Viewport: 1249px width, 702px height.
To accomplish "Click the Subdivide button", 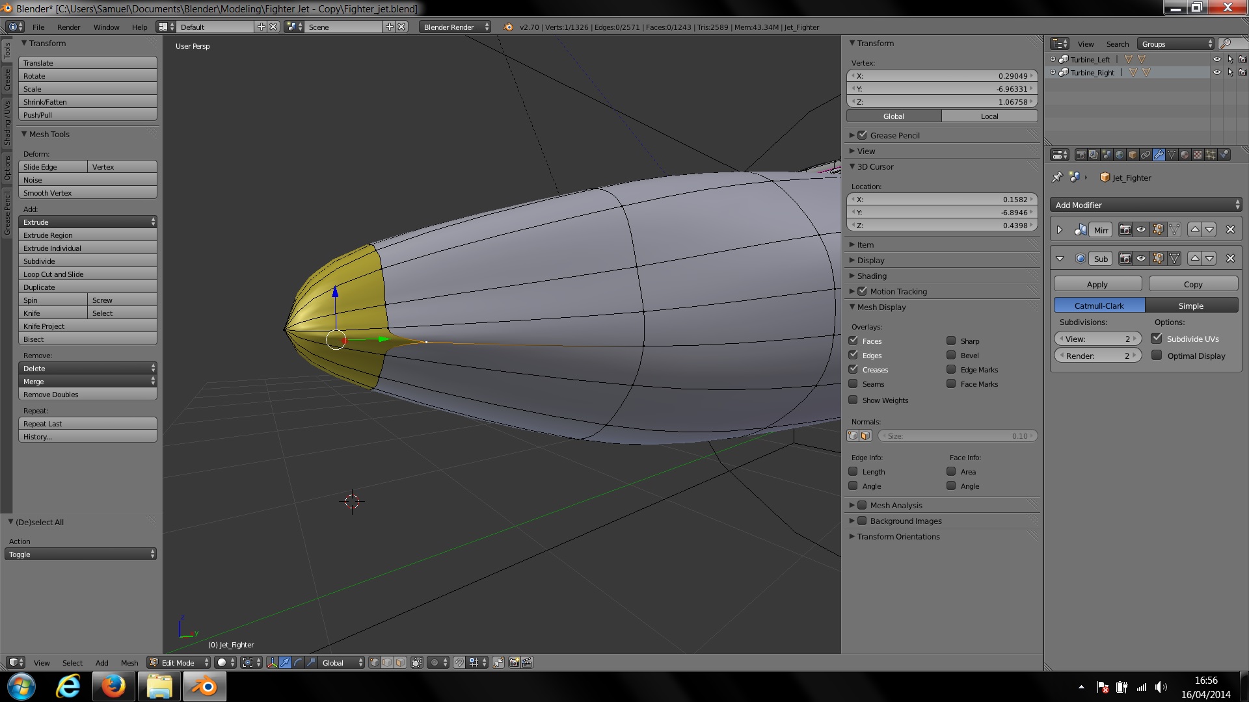I will [88, 261].
